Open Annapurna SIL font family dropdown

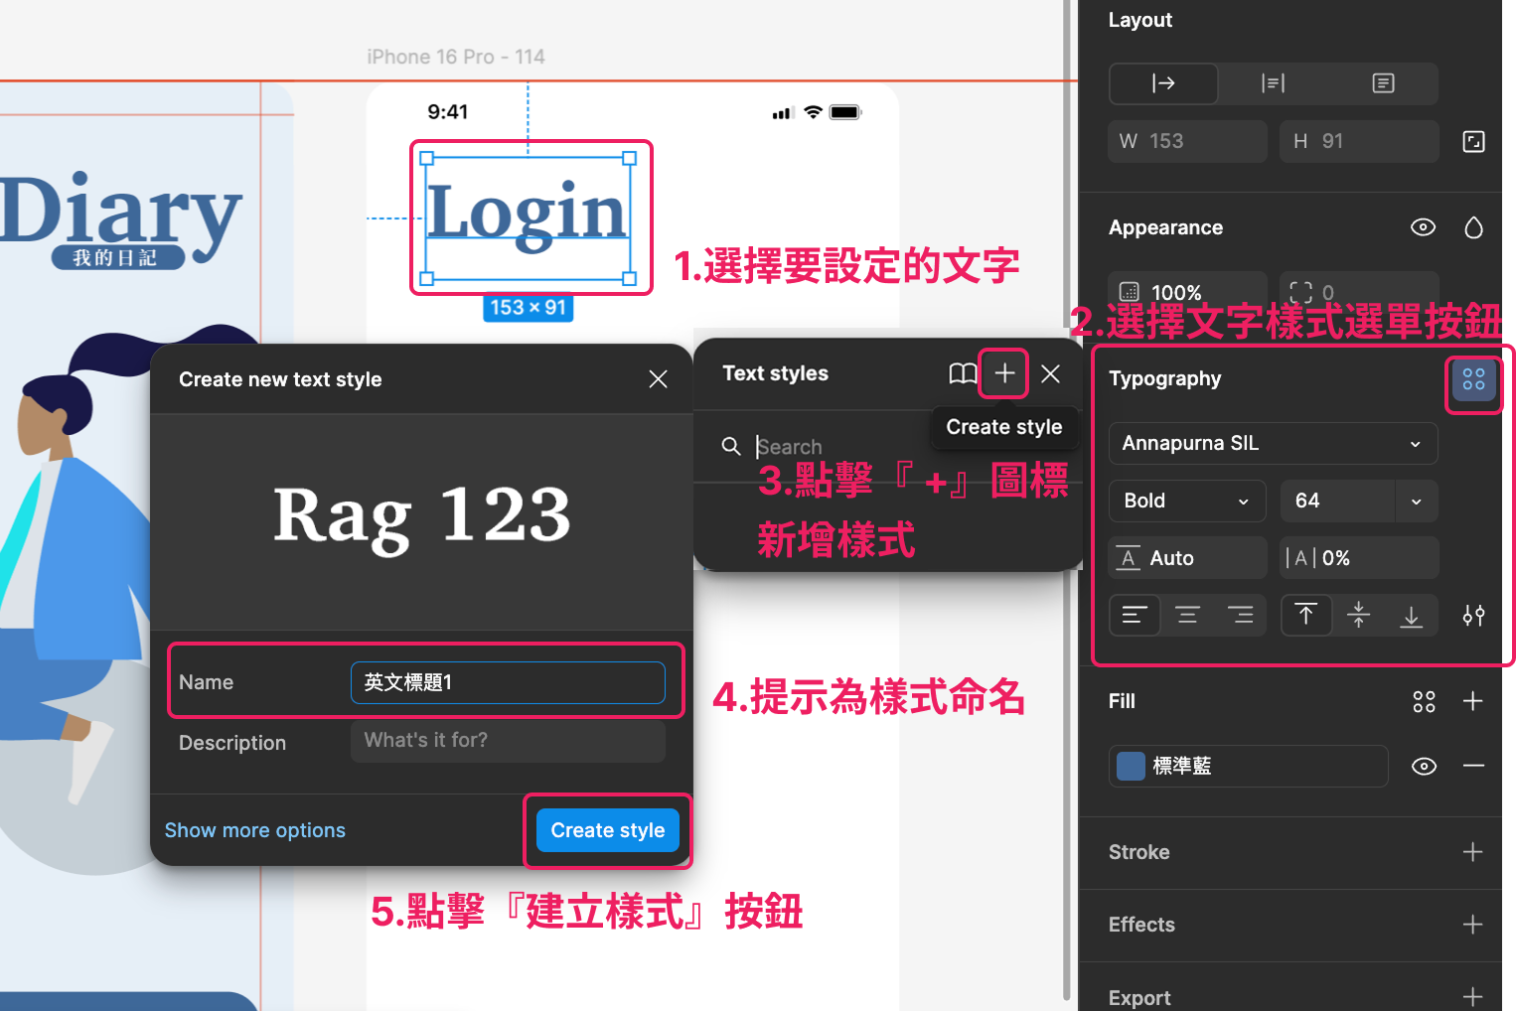[x=1272, y=444]
